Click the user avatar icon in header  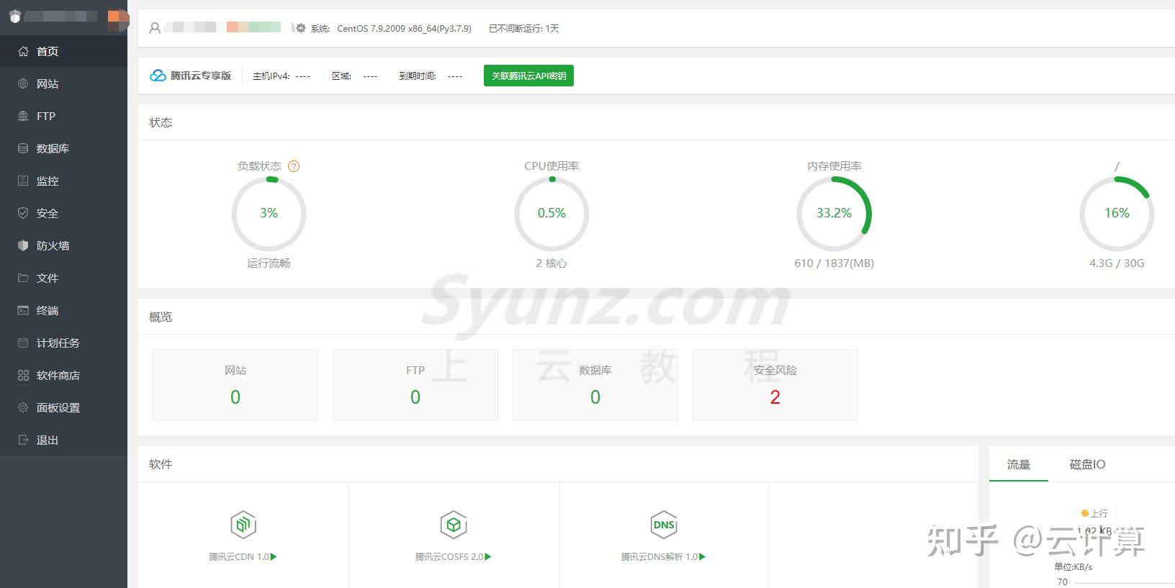(155, 28)
